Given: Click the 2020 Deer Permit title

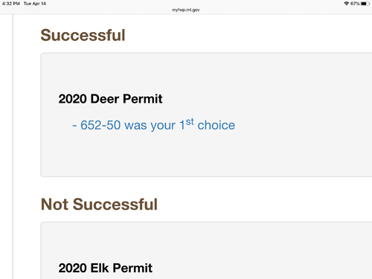Looking at the screenshot, I should click(110, 99).
